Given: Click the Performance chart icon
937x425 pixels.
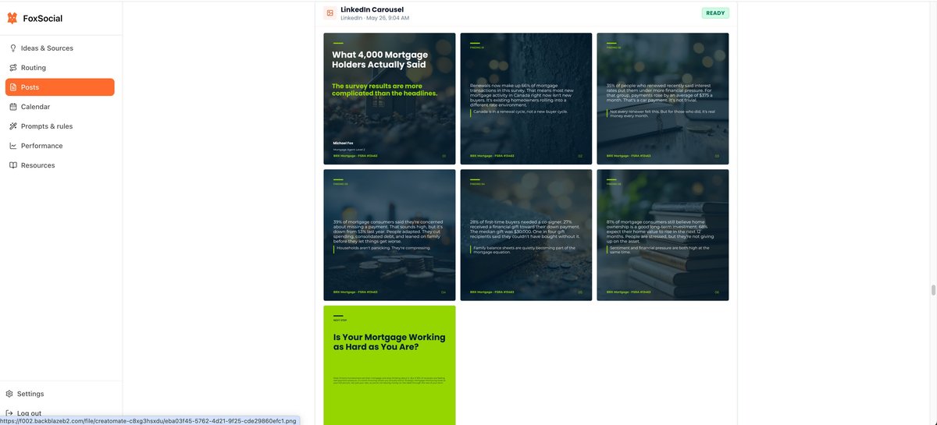Looking at the screenshot, I should coord(13,146).
